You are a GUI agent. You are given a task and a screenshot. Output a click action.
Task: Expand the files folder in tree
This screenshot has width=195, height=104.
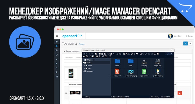click(85, 68)
